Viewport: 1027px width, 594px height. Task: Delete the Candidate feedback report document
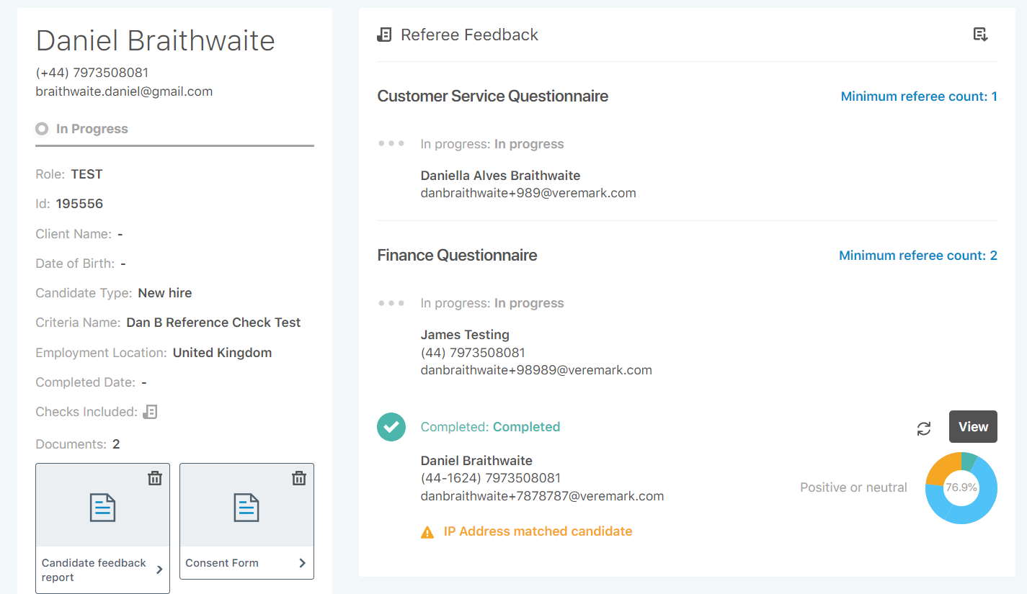pos(155,478)
